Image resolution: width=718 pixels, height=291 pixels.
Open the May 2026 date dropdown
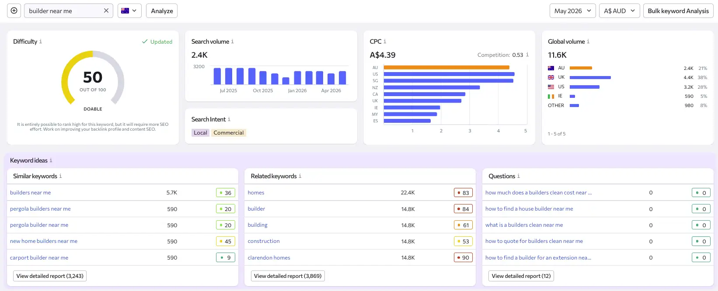coord(572,10)
